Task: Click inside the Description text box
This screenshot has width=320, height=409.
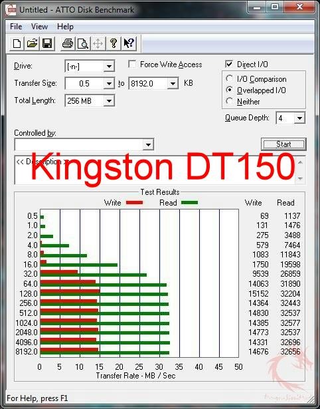Action: (155, 170)
